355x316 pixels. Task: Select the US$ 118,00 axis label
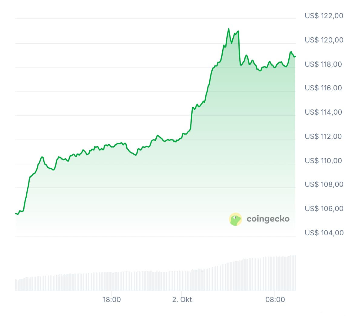[x=323, y=64]
